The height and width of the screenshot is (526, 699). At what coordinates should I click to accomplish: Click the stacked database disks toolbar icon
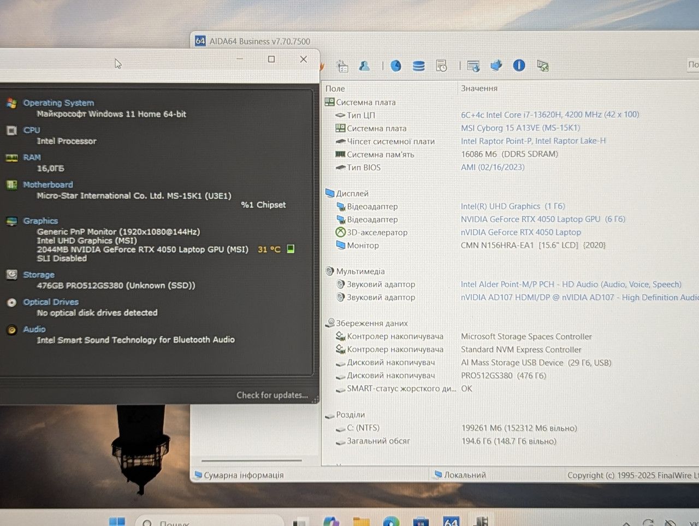point(419,66)
